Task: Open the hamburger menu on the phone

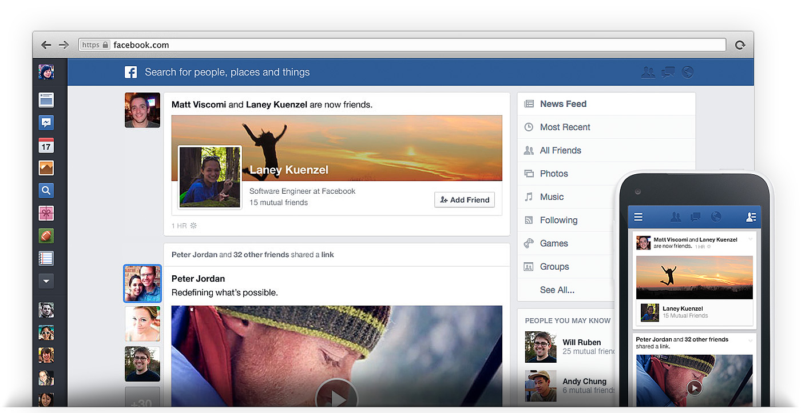Action: (639, 217)
